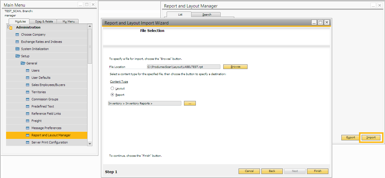Click the File Location path field
This screenshot has height=178, width=385.
tap(183, 67)
